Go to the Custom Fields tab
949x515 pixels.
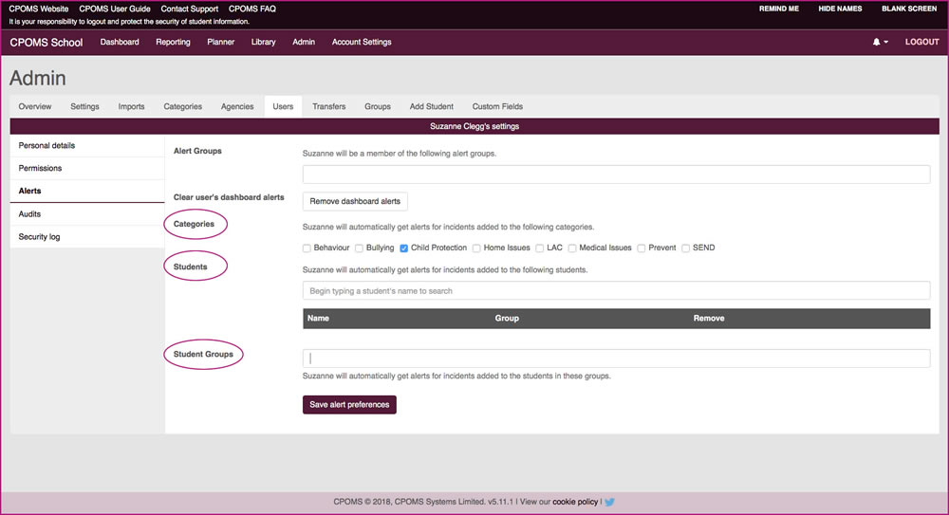pyautogui.click(x=497, y=106)
